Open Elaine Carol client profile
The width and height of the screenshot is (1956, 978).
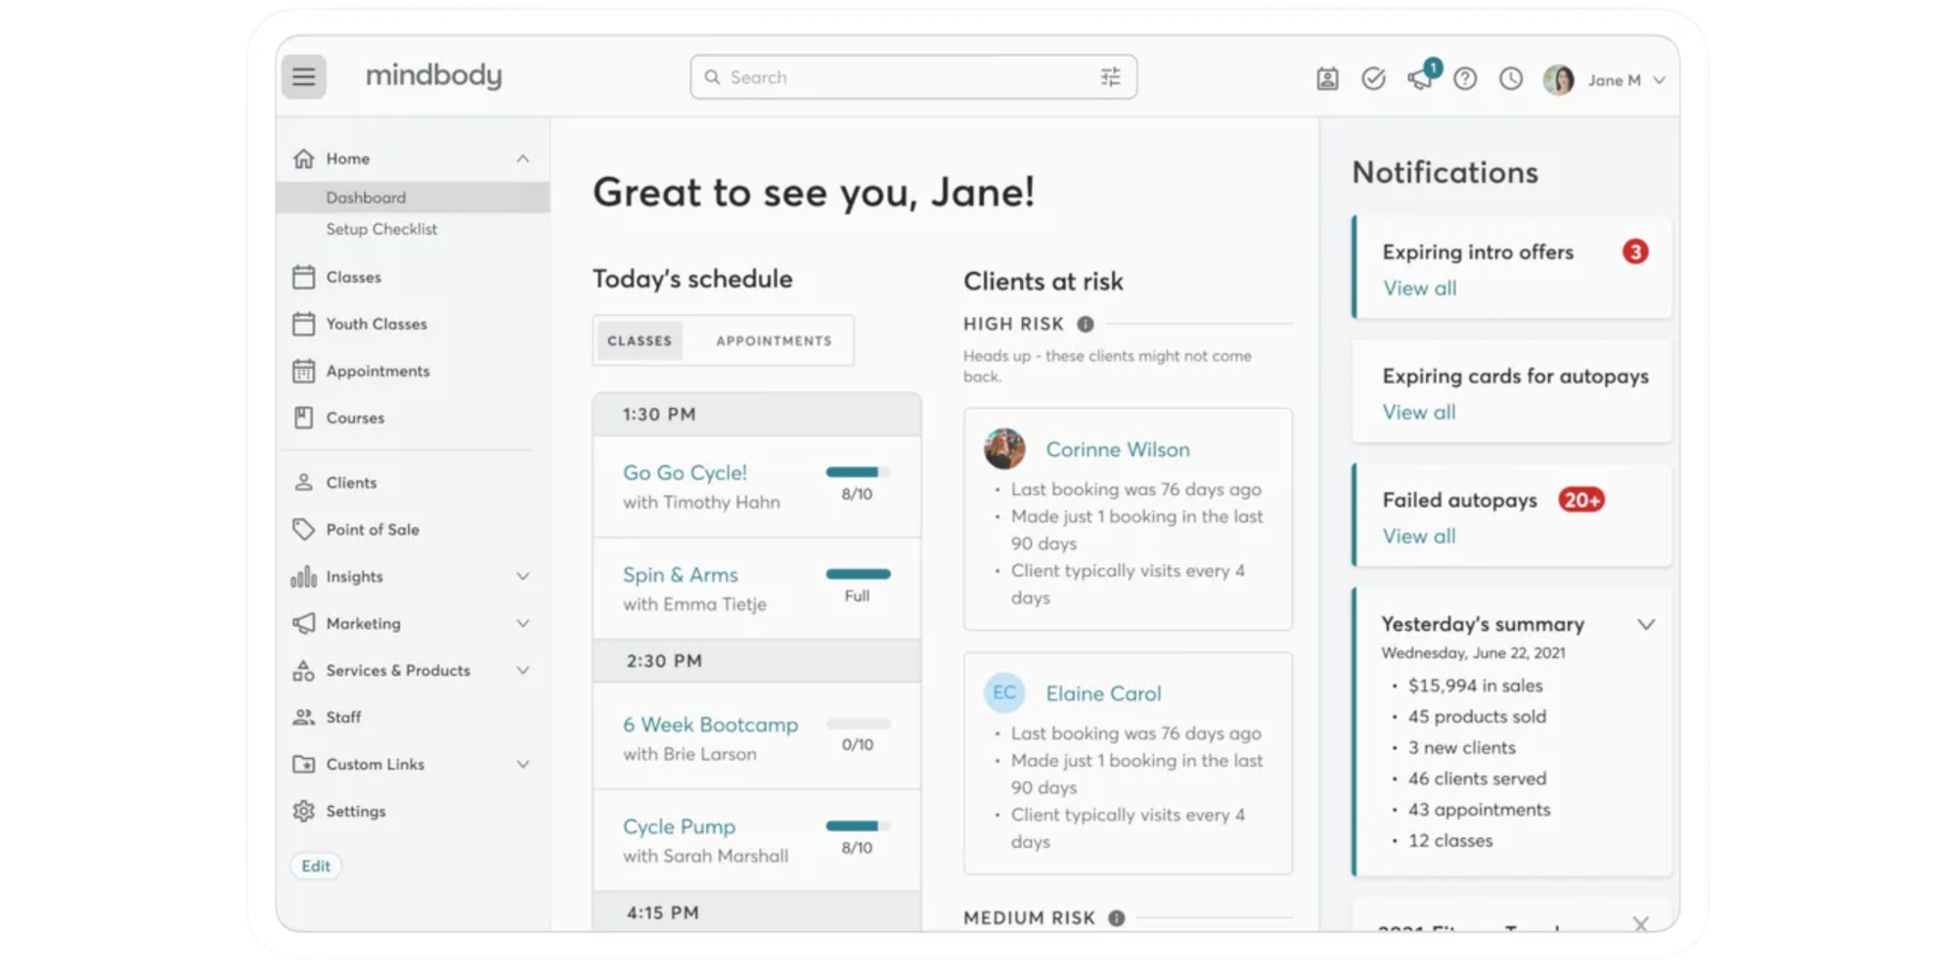[1103, 693]
